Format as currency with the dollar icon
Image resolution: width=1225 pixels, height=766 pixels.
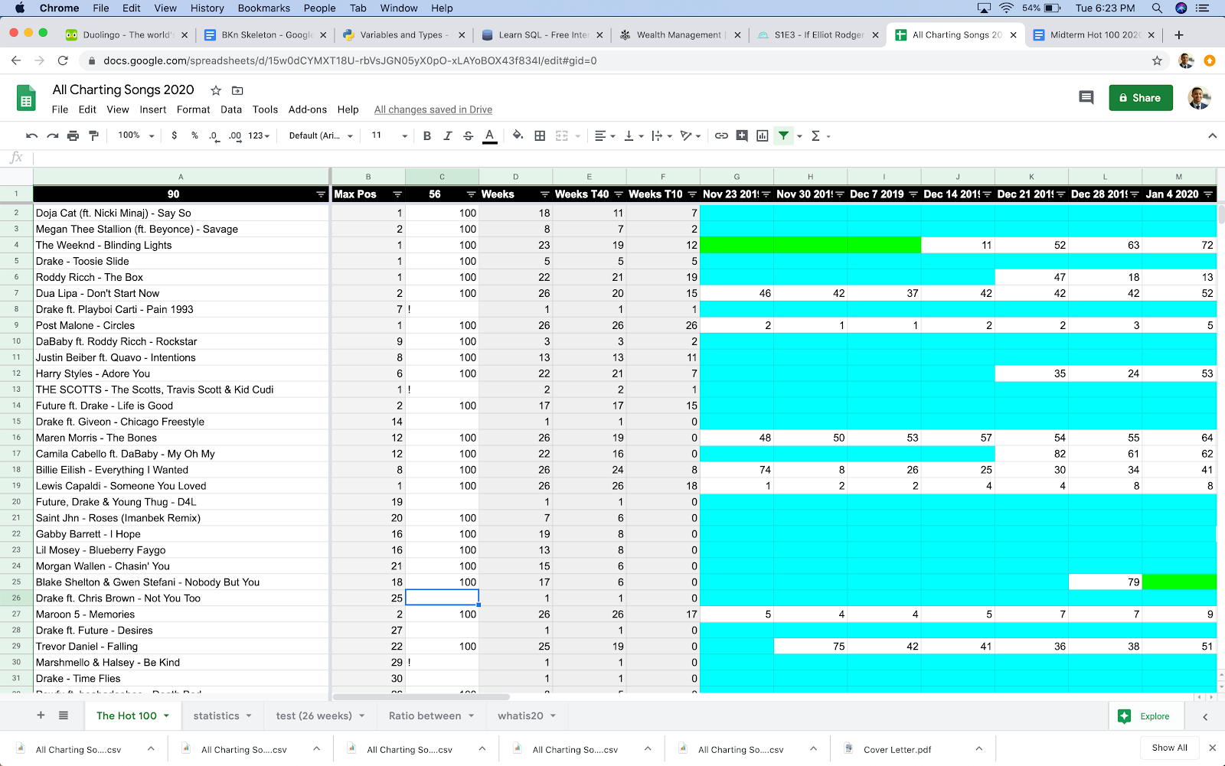pyautogui.click(x=175, y=135)
